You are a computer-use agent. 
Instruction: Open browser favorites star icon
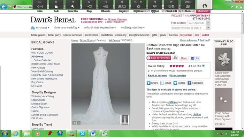237,7
